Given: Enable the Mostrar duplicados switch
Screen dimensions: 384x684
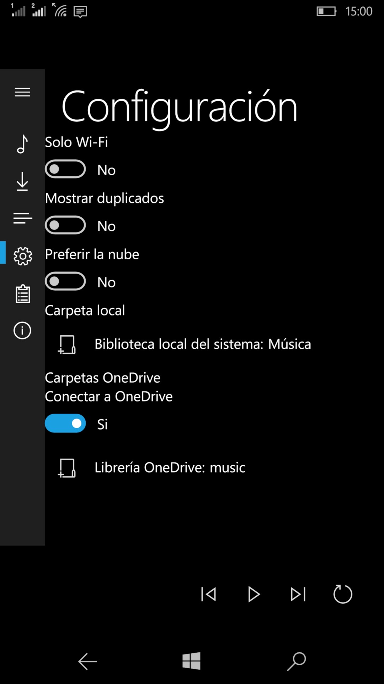Looking at the screenshot, I should pyautogui.click(x=65, y=225).
